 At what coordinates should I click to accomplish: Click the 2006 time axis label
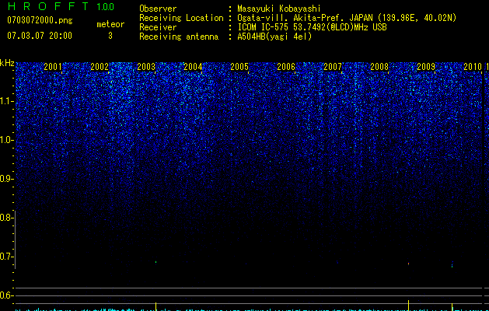pyautogui.click(x=286, y=66)
